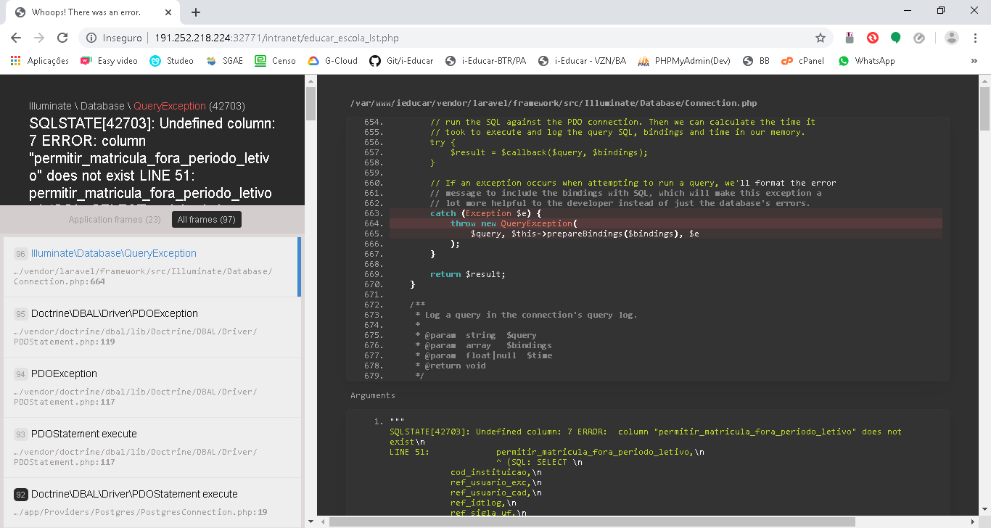Image resolution: width=991 pixels, height=528 pixels.
Task: Close the 'Whoops! There was an error' tab
Action: (168, 12)
